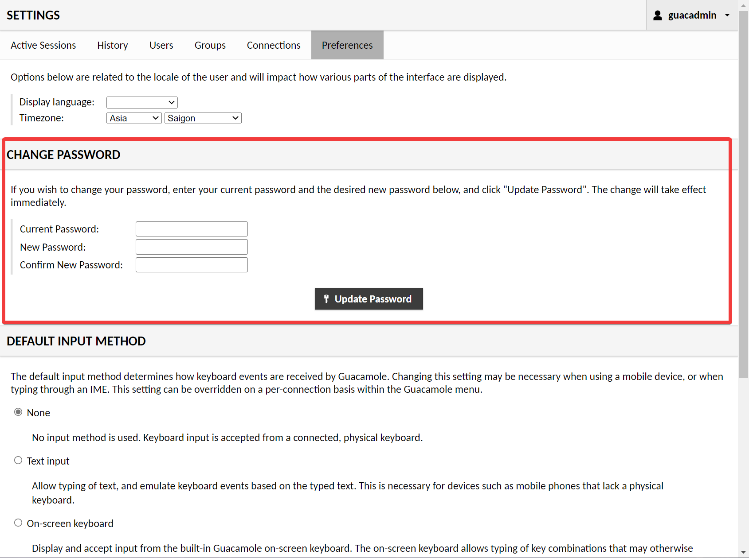
Task: Click the user avatar icon beside guacadmin
Action: pos(658,15)
